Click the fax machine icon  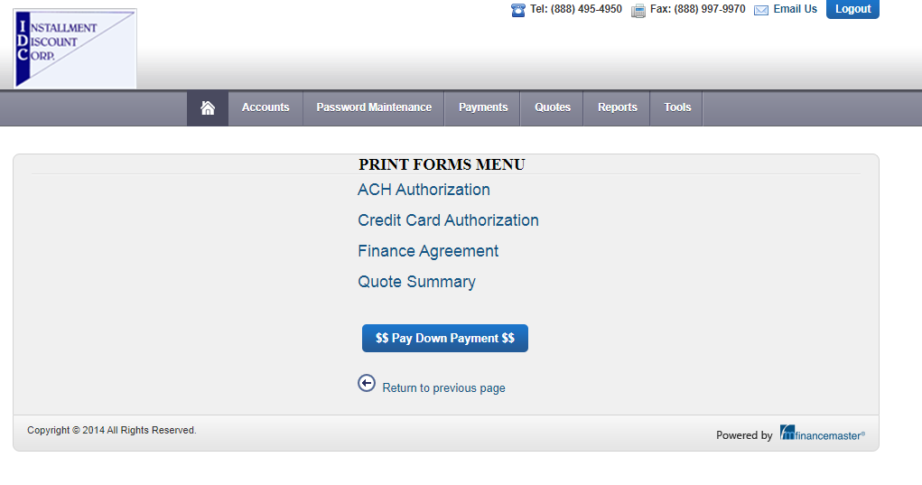point(638,10)
